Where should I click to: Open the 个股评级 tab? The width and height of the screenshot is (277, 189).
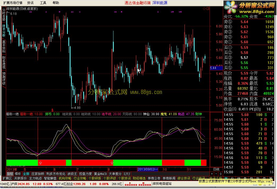[x=109, y=178]
